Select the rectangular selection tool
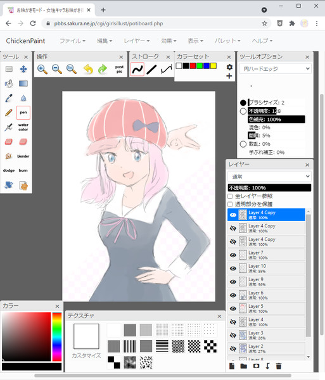 9,69
